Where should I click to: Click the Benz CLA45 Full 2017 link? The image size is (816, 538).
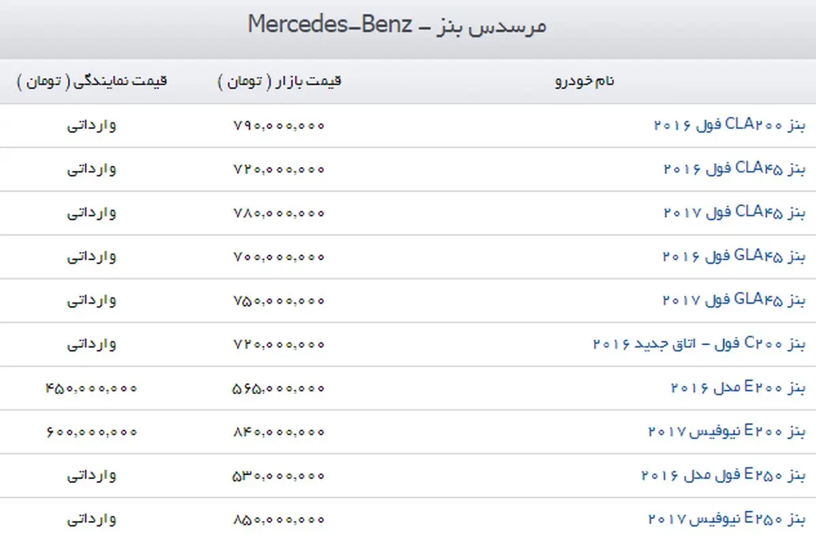click(734, 213)
